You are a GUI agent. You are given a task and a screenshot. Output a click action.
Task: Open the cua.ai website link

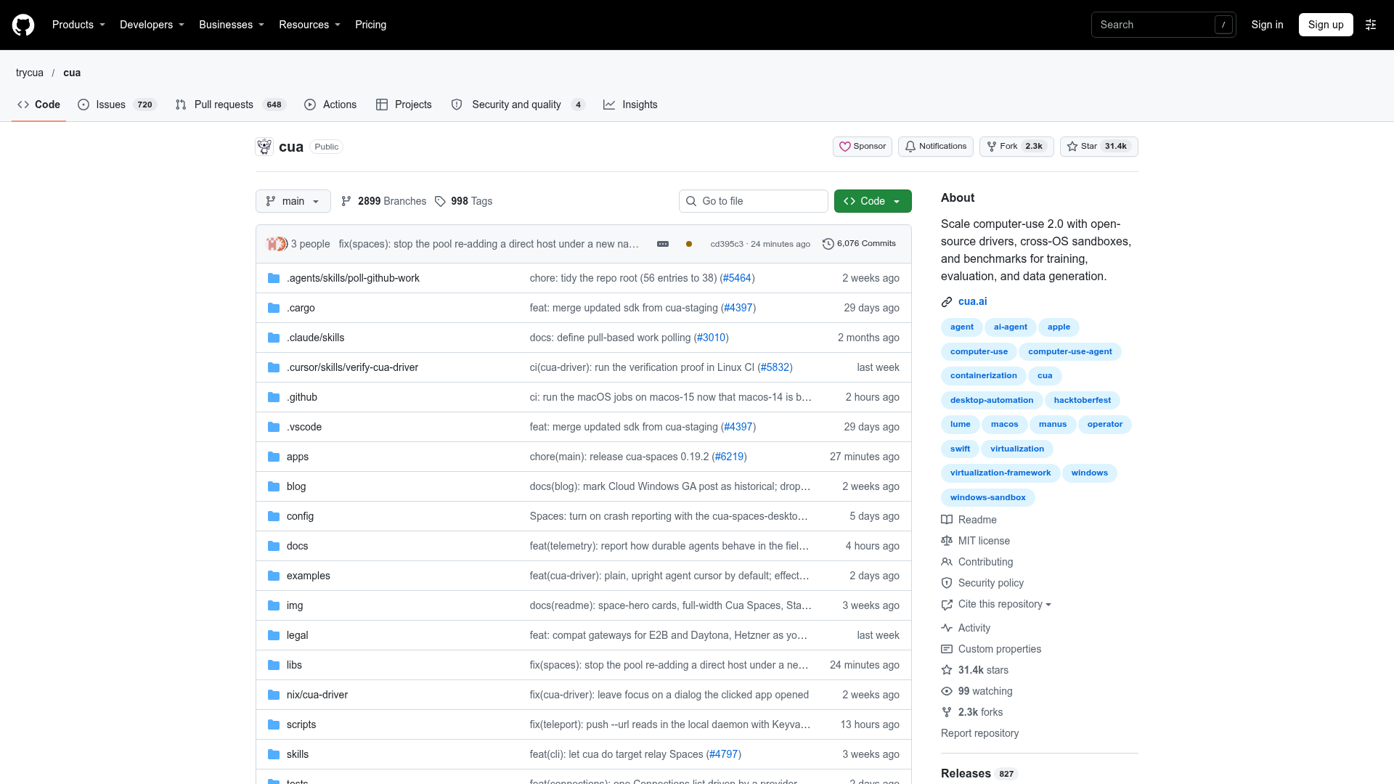tap(972, 301)
